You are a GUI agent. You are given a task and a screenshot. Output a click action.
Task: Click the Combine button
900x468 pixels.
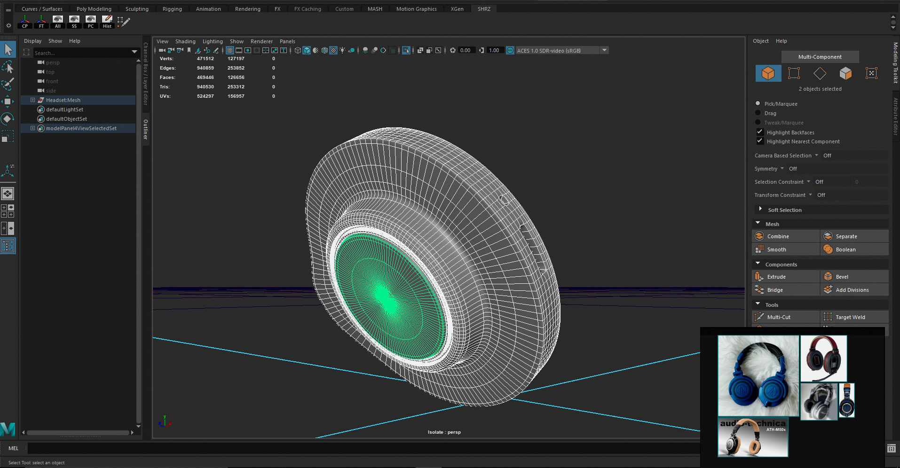coord(786,236)
